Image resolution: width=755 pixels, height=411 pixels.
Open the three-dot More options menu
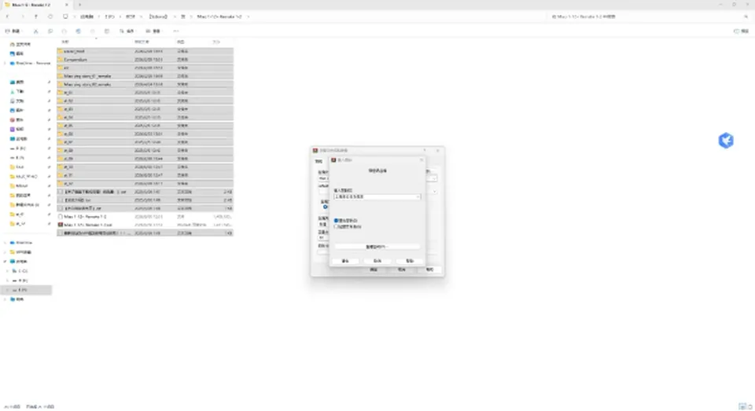(176, 31)
